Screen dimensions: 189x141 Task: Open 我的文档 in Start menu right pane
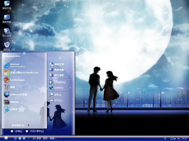click(x=56, y=64)
